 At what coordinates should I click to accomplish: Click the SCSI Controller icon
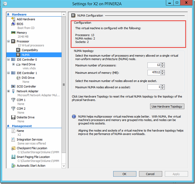13,86
